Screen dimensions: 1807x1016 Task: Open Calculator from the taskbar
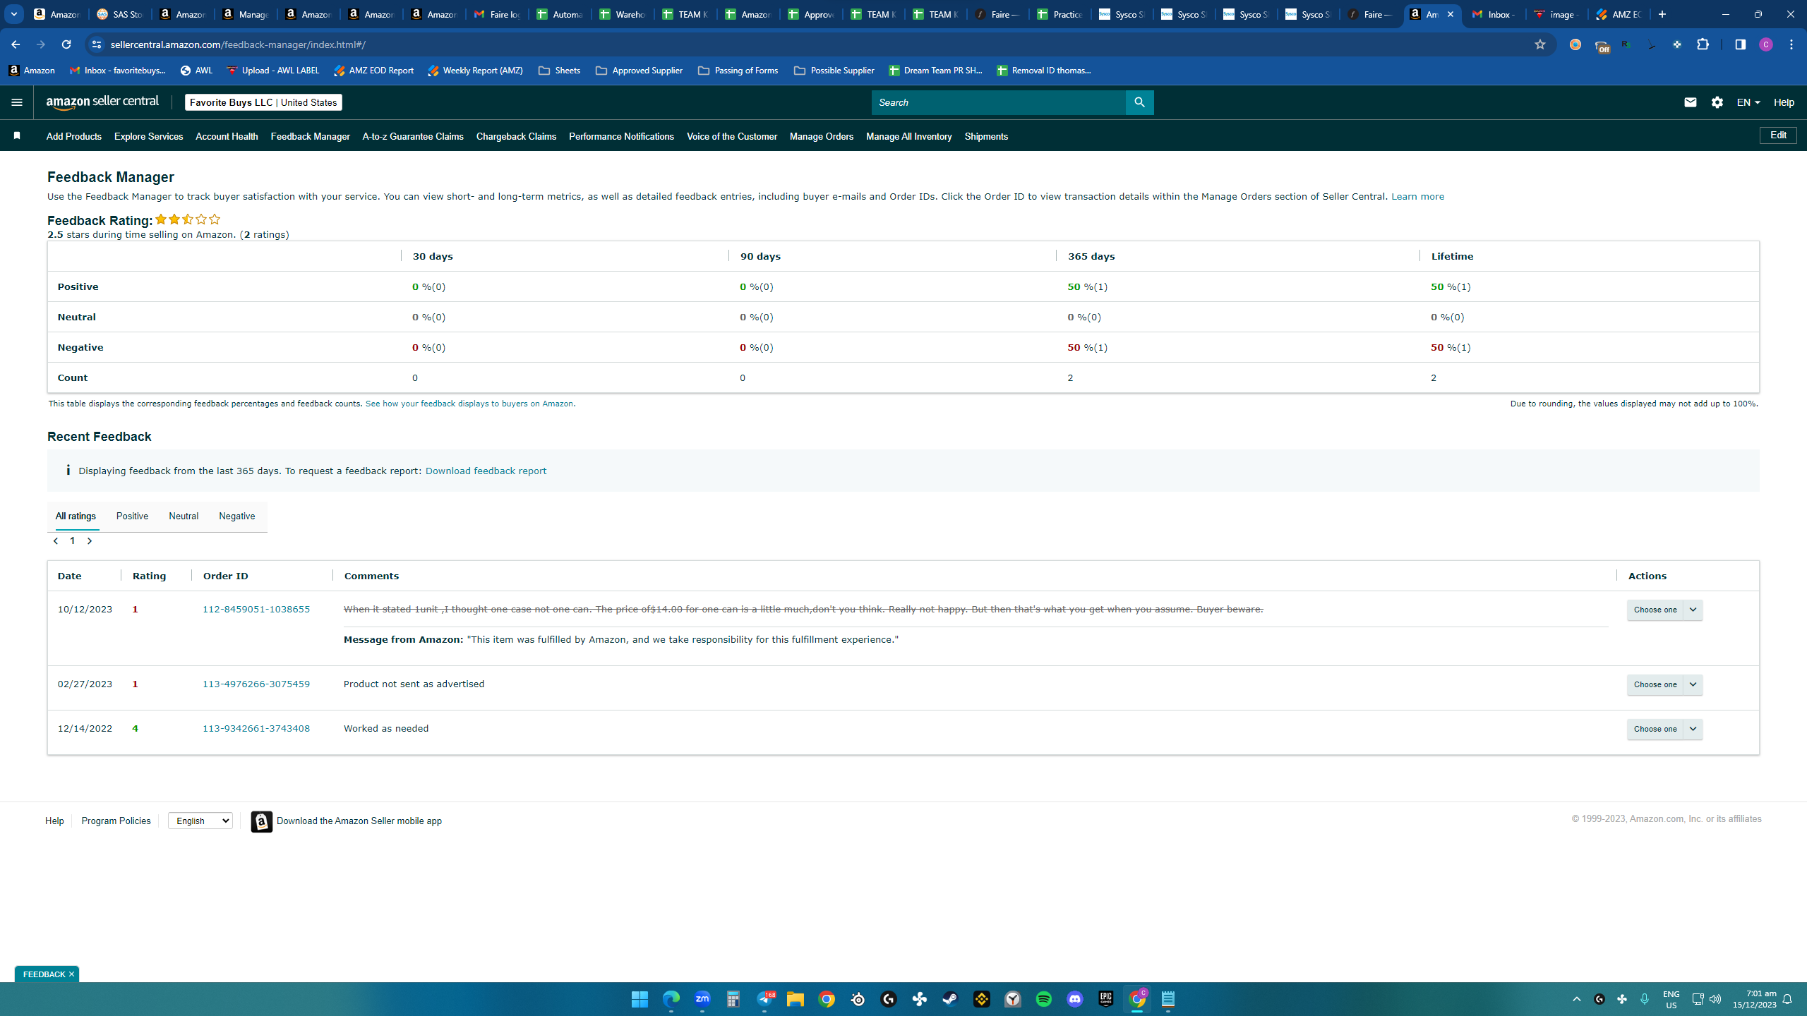tap(733, 999)
